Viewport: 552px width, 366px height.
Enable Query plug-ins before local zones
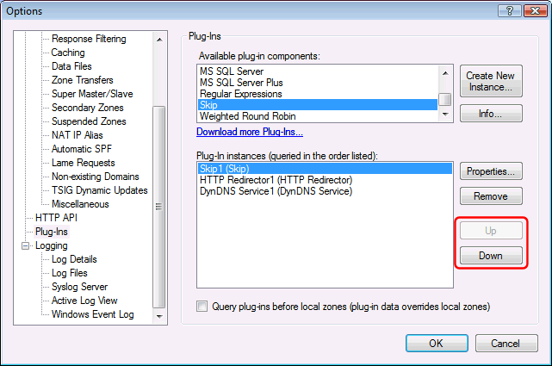pos(202,307)
